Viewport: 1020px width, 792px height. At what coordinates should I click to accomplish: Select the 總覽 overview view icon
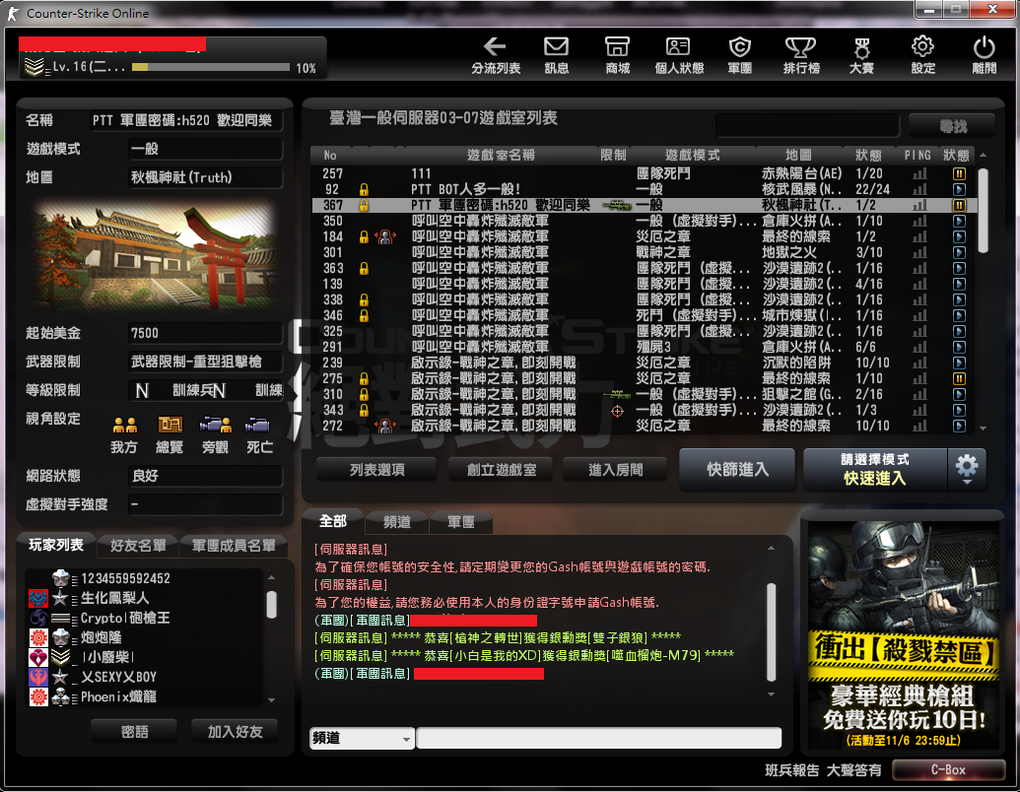pos(170,425)
